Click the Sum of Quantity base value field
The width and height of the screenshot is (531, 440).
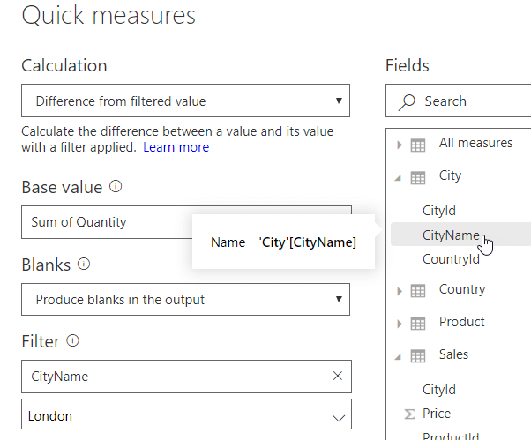[x=106, y=222]
